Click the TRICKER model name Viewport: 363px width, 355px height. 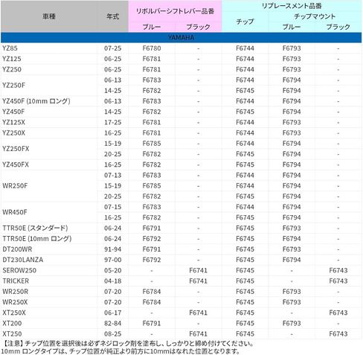coord(16,281)
